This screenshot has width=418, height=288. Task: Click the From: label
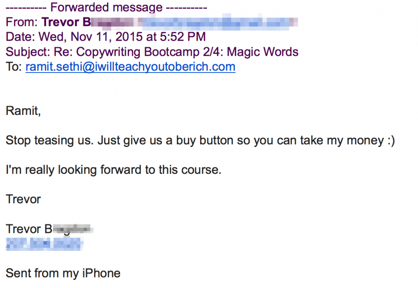[x=22, y=22]
